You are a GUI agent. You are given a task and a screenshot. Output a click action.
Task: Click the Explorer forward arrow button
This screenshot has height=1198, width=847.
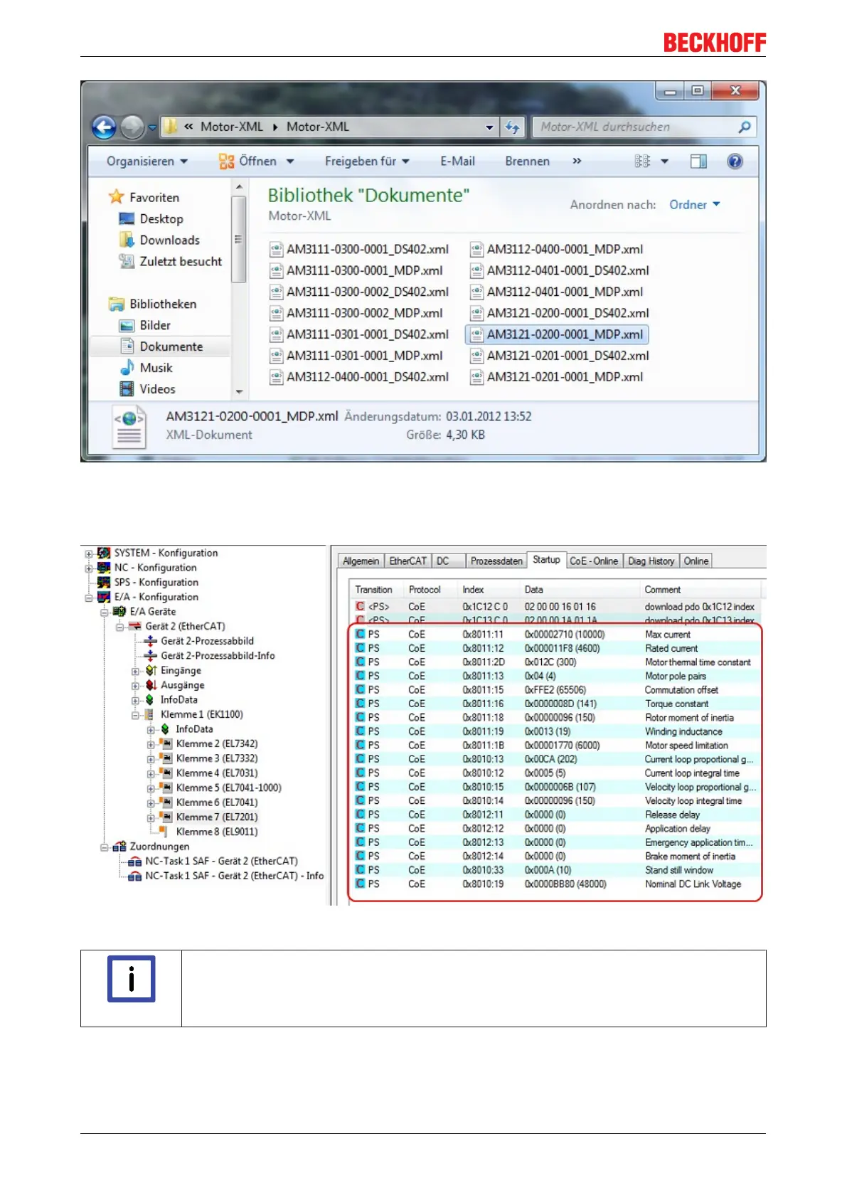[x=132, y=127]
